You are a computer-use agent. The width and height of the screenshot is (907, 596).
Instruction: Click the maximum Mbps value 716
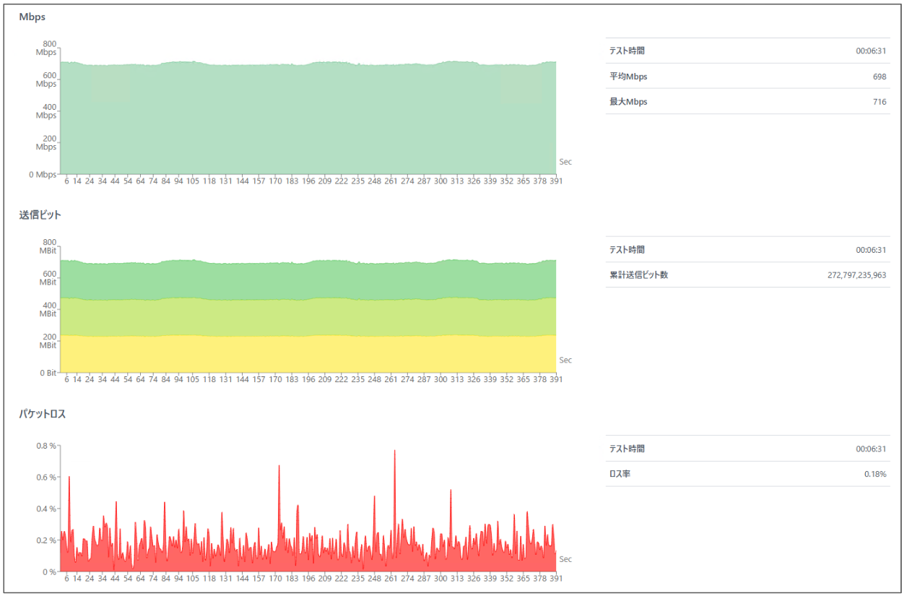(879, 102)
